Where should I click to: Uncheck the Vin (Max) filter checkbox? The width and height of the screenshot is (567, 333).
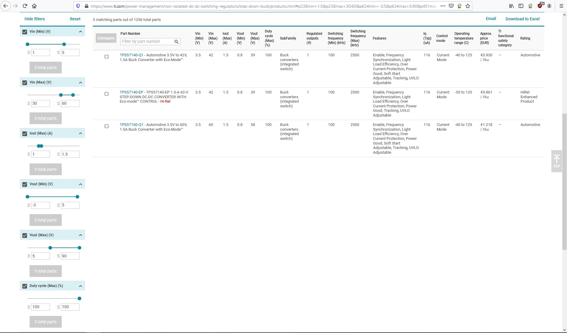pyautogui.click(x=25, y=83)
